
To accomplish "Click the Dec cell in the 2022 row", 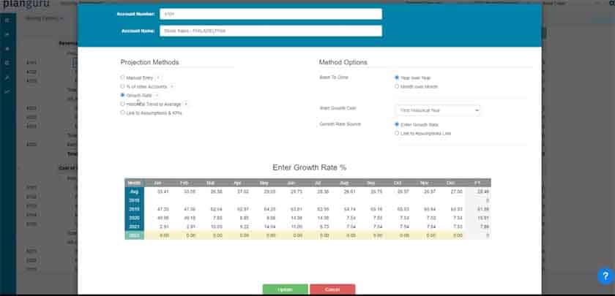I will 452,235.
